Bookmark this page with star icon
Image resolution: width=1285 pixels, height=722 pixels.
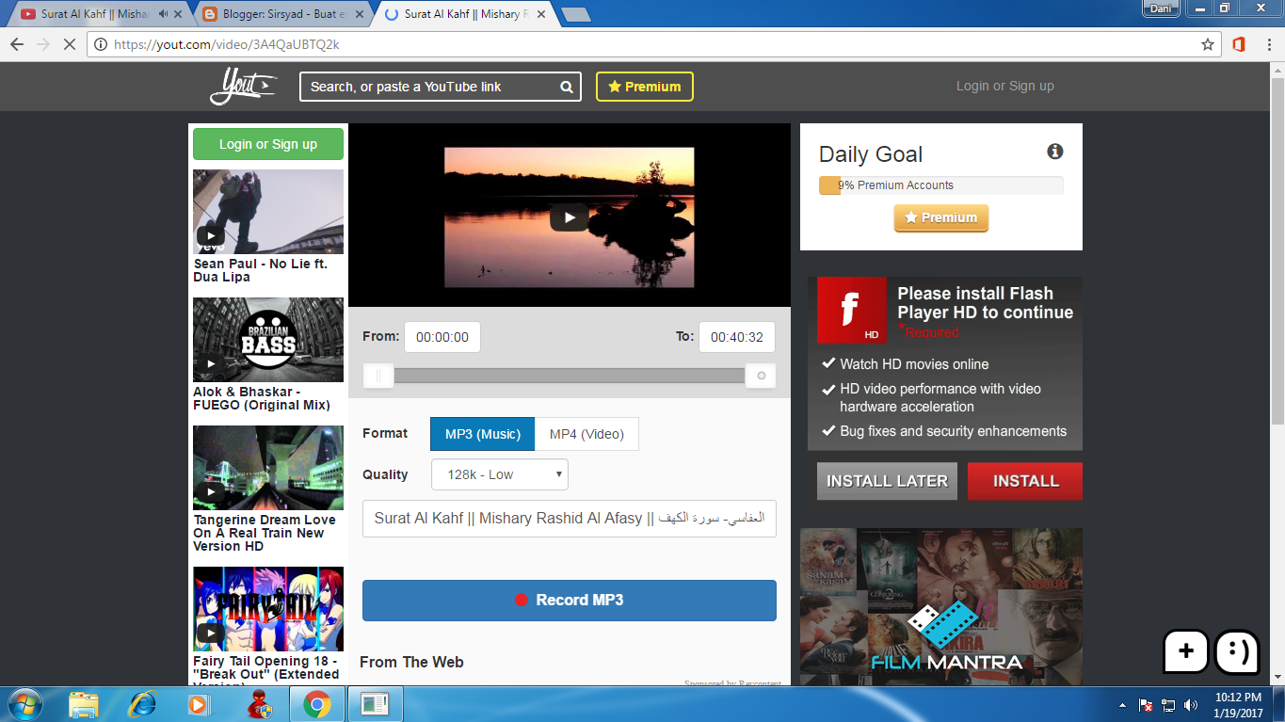1208,44
